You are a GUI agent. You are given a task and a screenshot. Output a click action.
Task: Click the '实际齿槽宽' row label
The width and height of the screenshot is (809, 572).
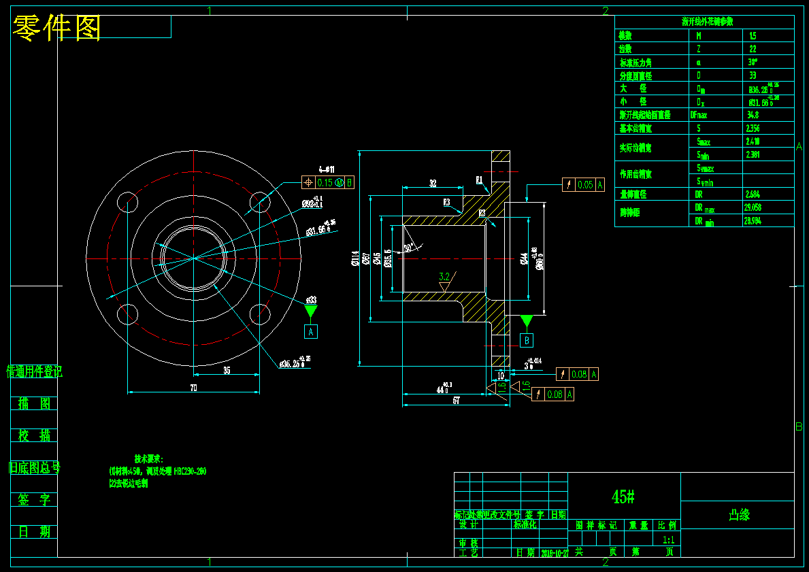click(x=635, y=148)
